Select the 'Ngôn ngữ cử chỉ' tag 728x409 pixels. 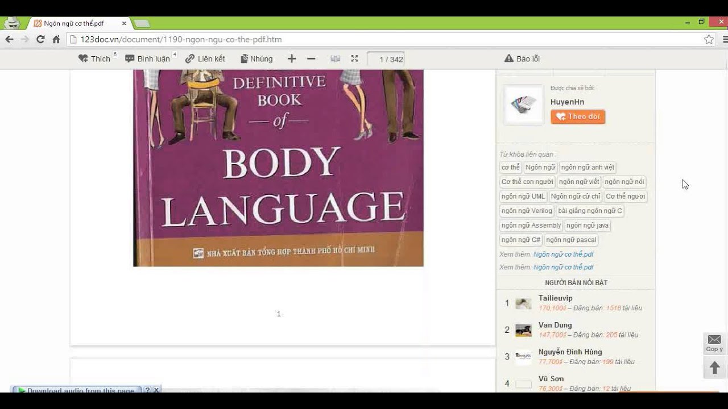coord(576,197)
